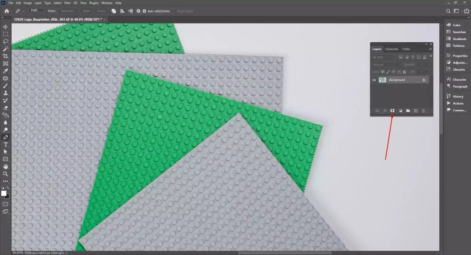Switch to the Channels tab
The width and height of the screenshot is (471, 255).
[x=392, y=49]
